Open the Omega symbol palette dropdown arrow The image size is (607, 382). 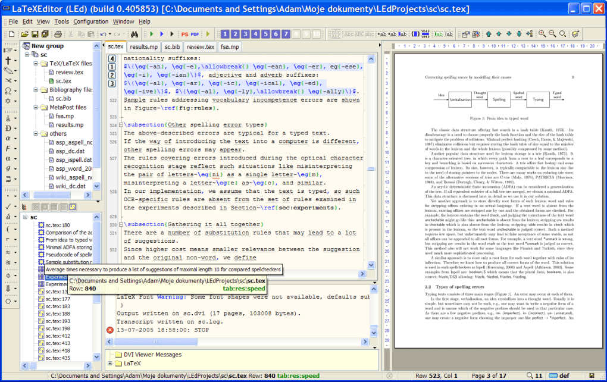coord(15,92)
